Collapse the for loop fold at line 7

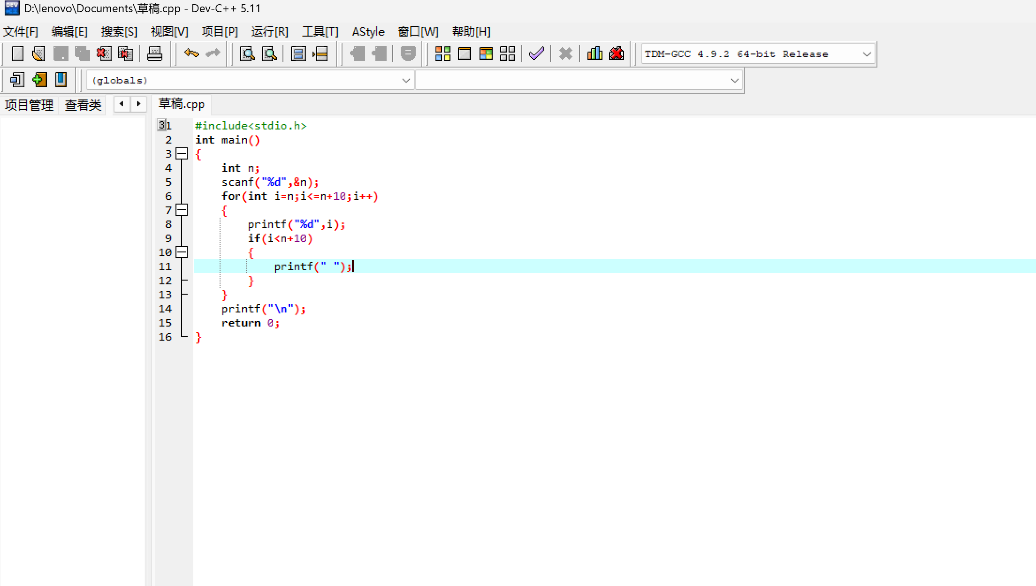182,210
